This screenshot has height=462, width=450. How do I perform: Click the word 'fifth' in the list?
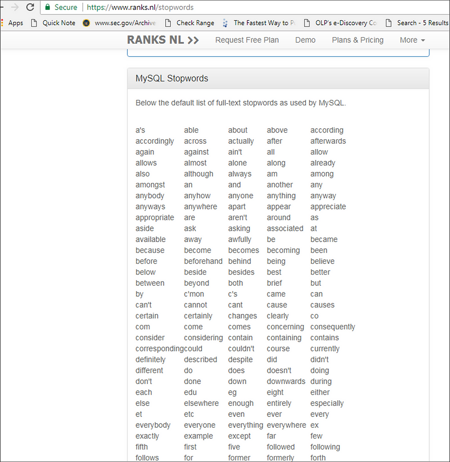coord(142,447)
